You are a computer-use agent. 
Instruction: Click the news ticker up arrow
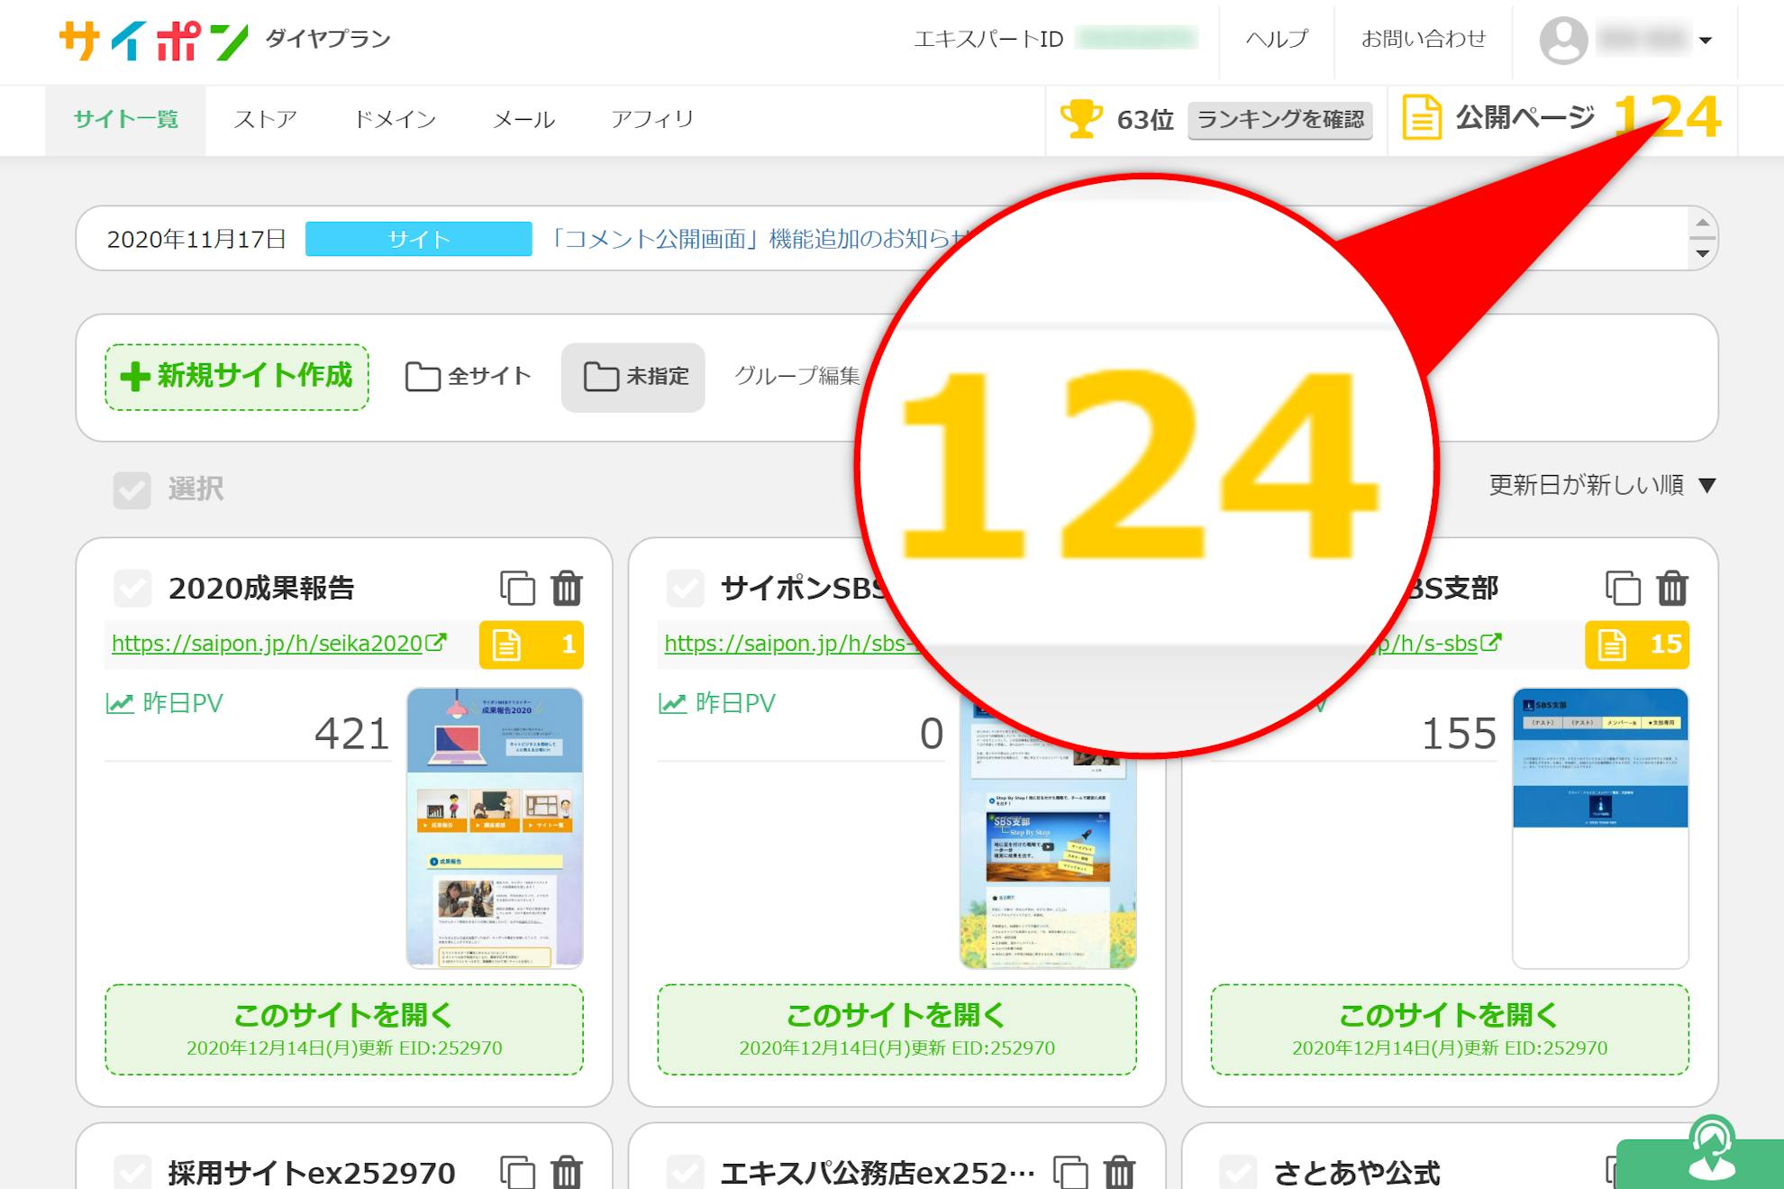pyautogui.click(x=1702, y=223)
